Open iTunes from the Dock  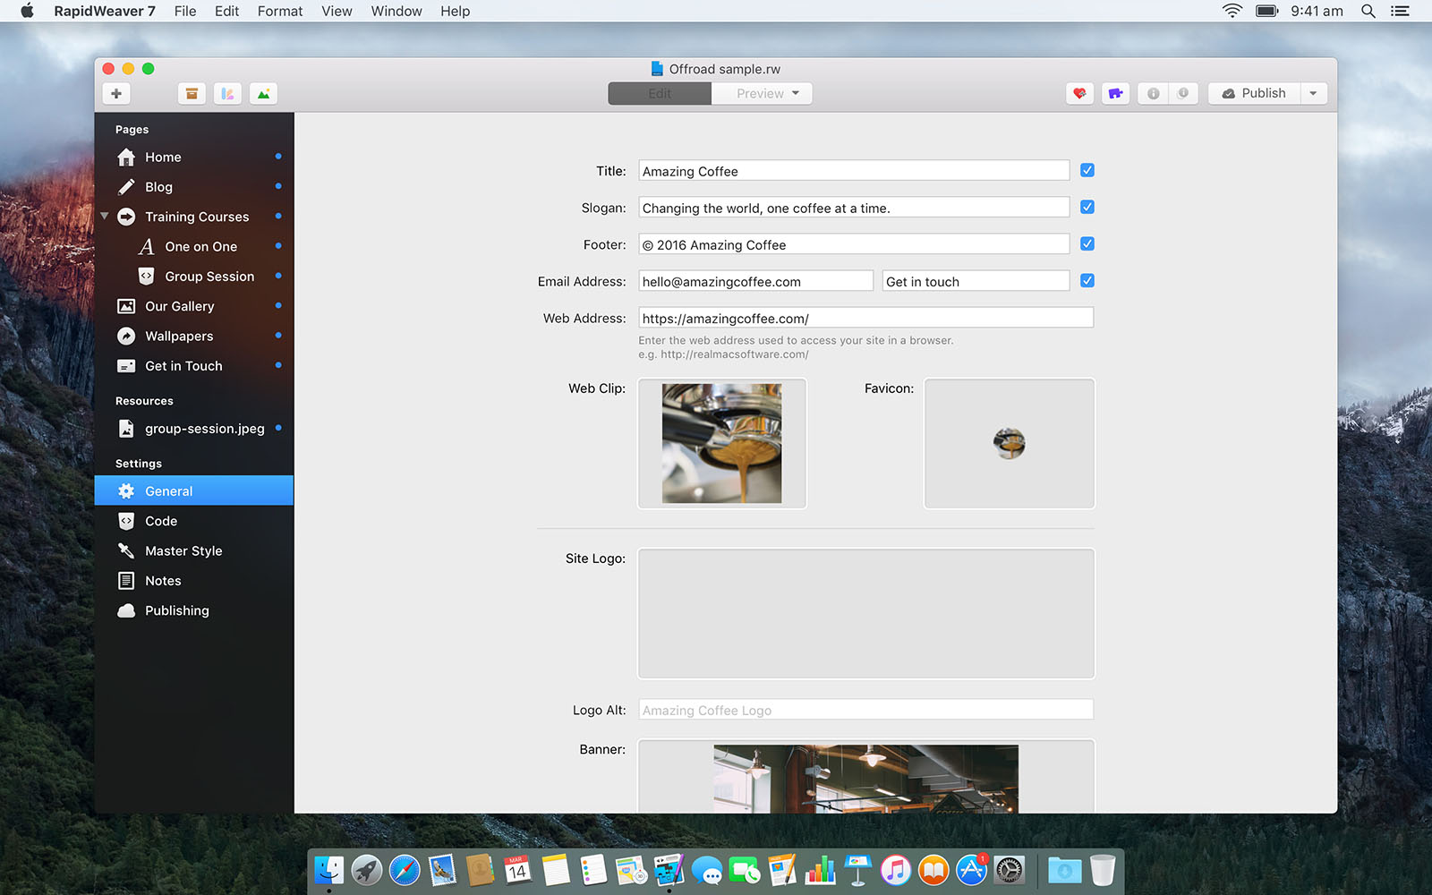895,869
